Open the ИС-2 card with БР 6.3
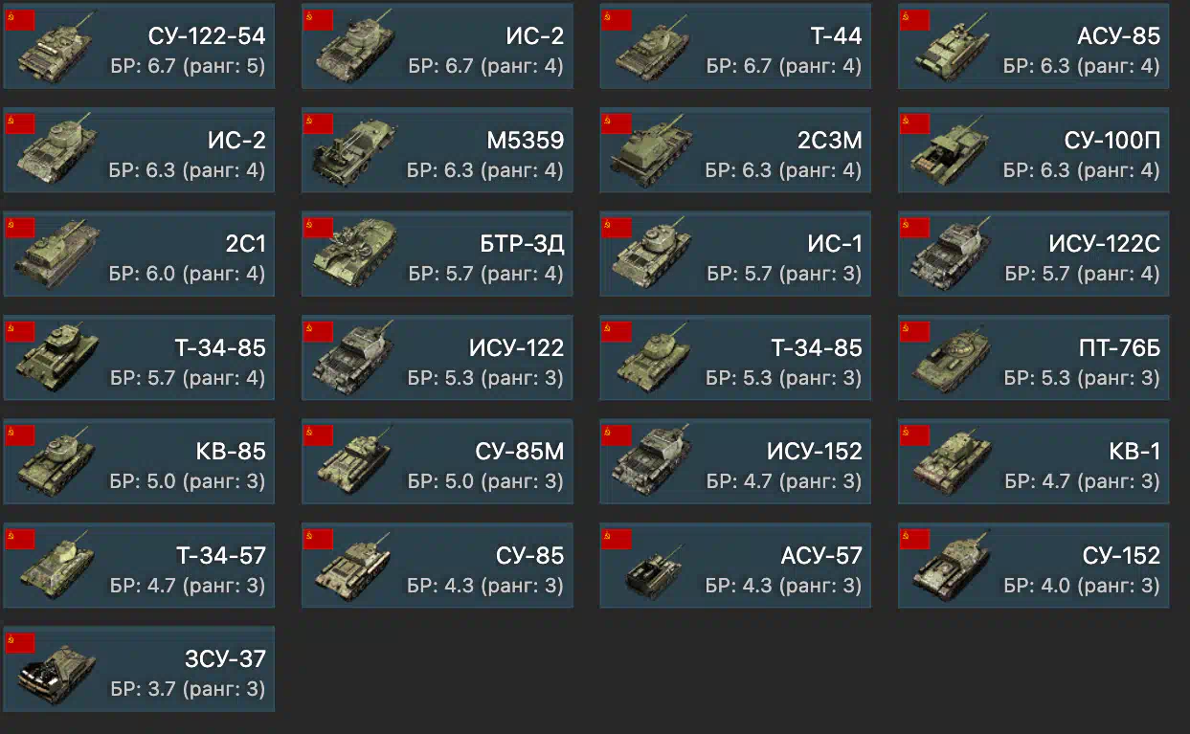The height and width of the screenshot is (734, 1190). (x=139, y=150)
